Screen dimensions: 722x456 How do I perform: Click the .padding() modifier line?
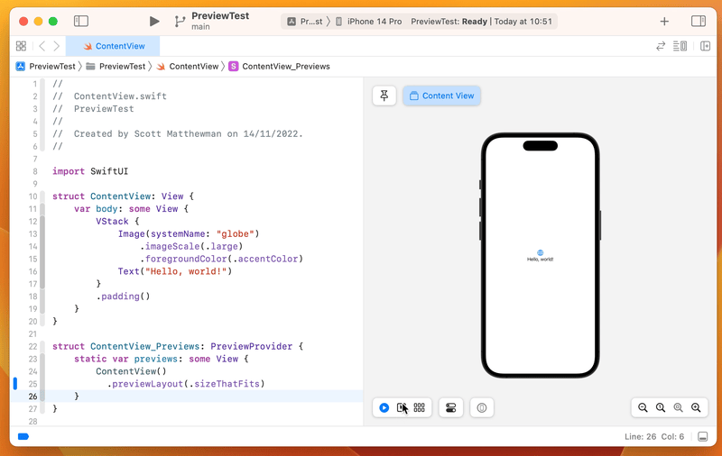click(x=123, y=296)
